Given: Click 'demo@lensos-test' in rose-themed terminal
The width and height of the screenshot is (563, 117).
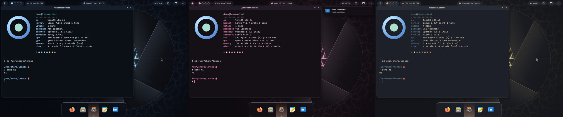Looking at the screenshot, I should (234, 14).
